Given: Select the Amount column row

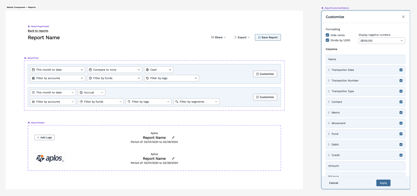Looking at the screenshot, I should pos(365,166).
